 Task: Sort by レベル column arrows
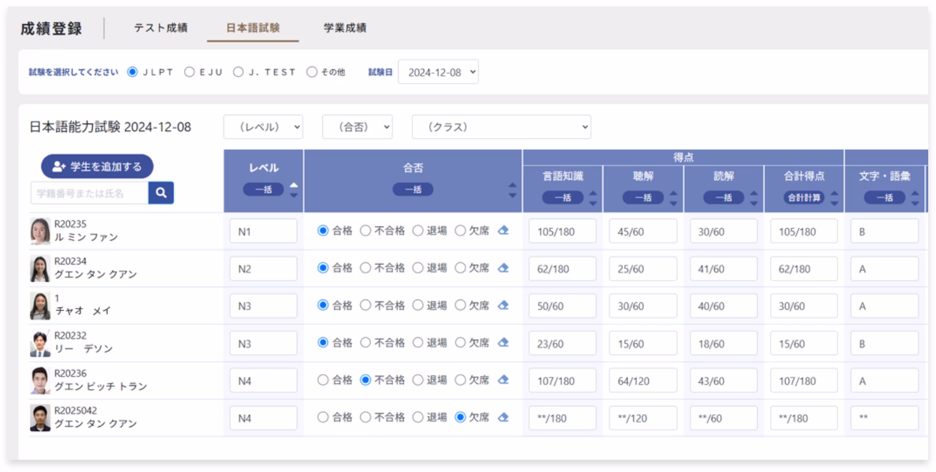tap(293, 191)
